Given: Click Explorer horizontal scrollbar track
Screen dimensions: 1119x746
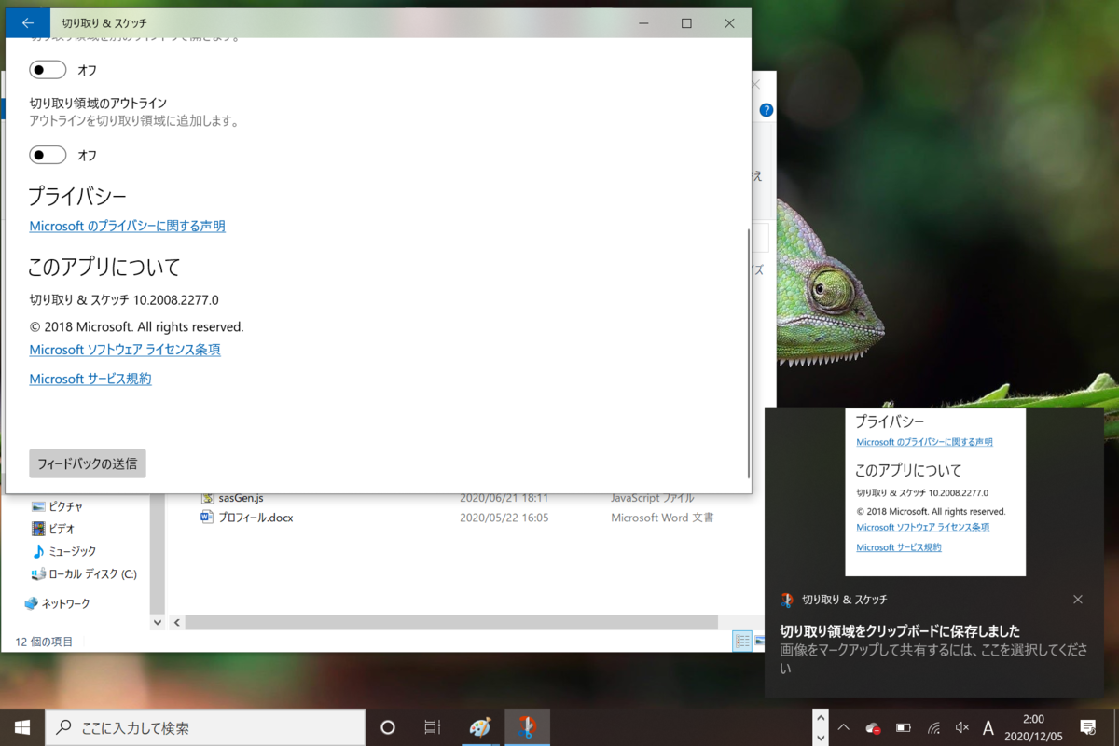Looking at the screenshot, I should (451, 622).
